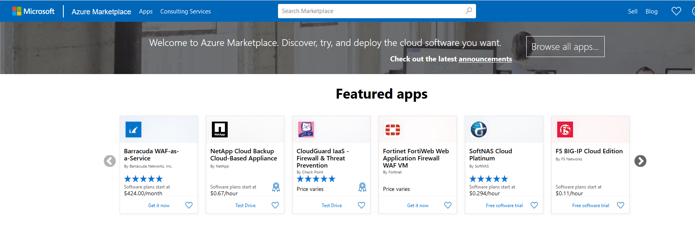Viewport: 695px width, 240px height.
Task: Click Test Drive for CloudGuard
Action: [x=332, y=206]
